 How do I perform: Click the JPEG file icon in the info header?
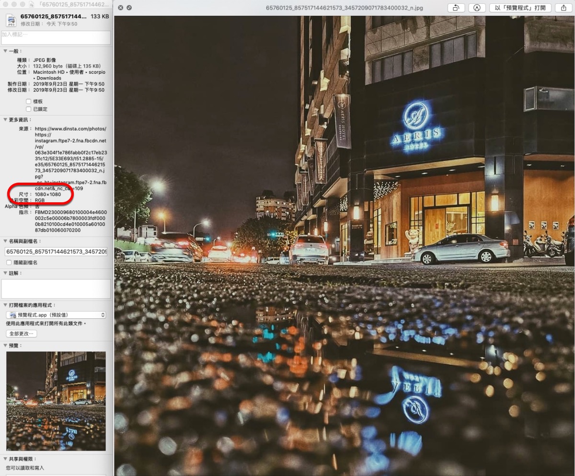click(11, 20)
